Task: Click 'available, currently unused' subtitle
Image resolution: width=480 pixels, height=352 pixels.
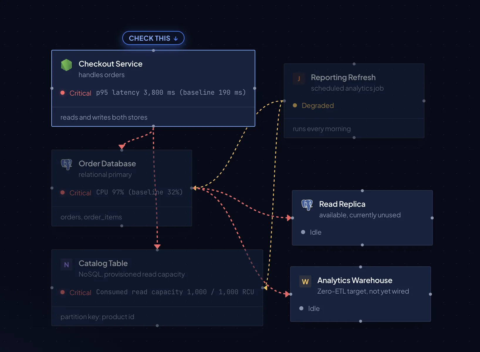Action: 360,215
